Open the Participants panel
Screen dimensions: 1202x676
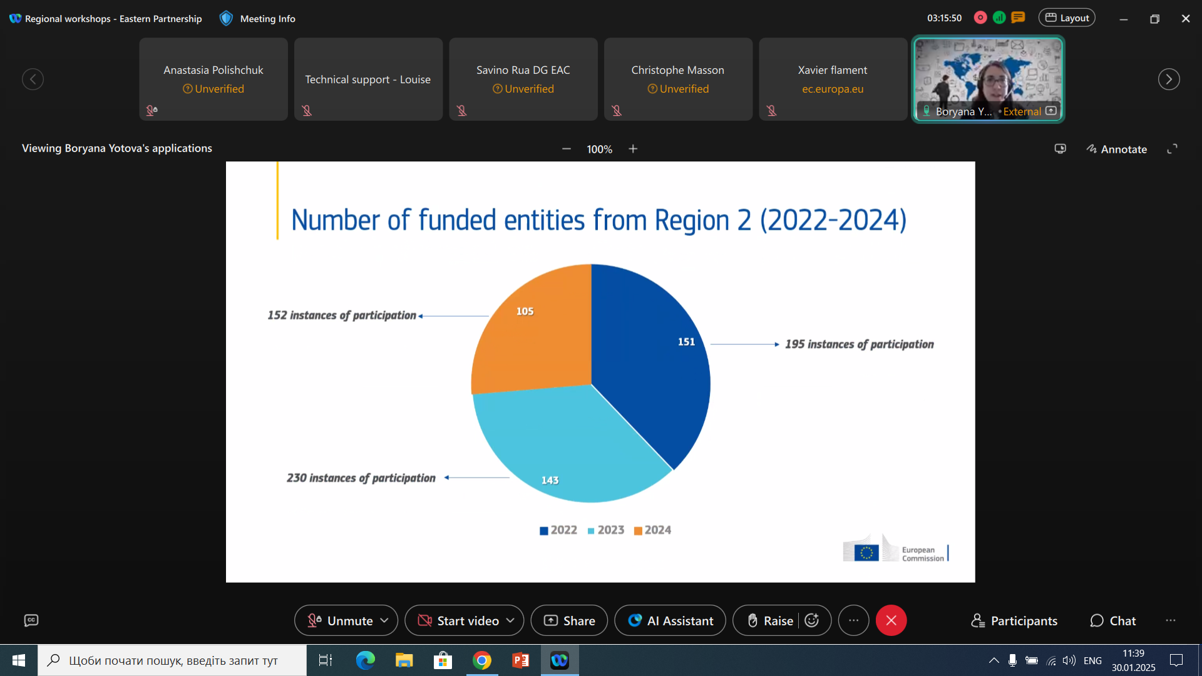[1014, 620]
